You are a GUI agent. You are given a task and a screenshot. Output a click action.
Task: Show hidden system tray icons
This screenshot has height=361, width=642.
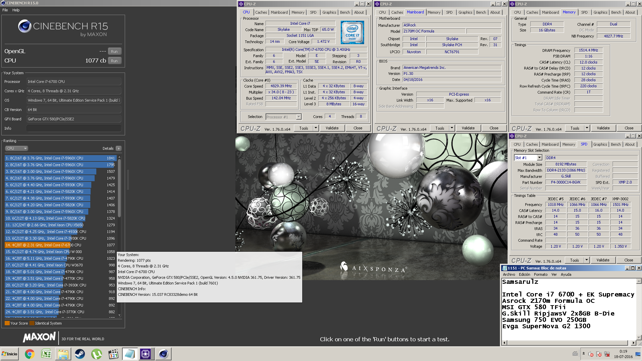(x=583, y=354)
